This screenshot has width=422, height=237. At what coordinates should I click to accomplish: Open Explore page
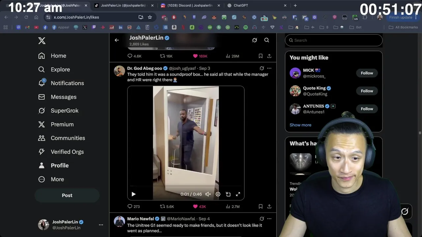(54, 69)
